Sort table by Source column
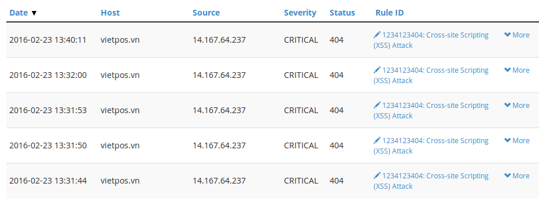This screenshot has height=213, width=539. [x=206, y=13]
